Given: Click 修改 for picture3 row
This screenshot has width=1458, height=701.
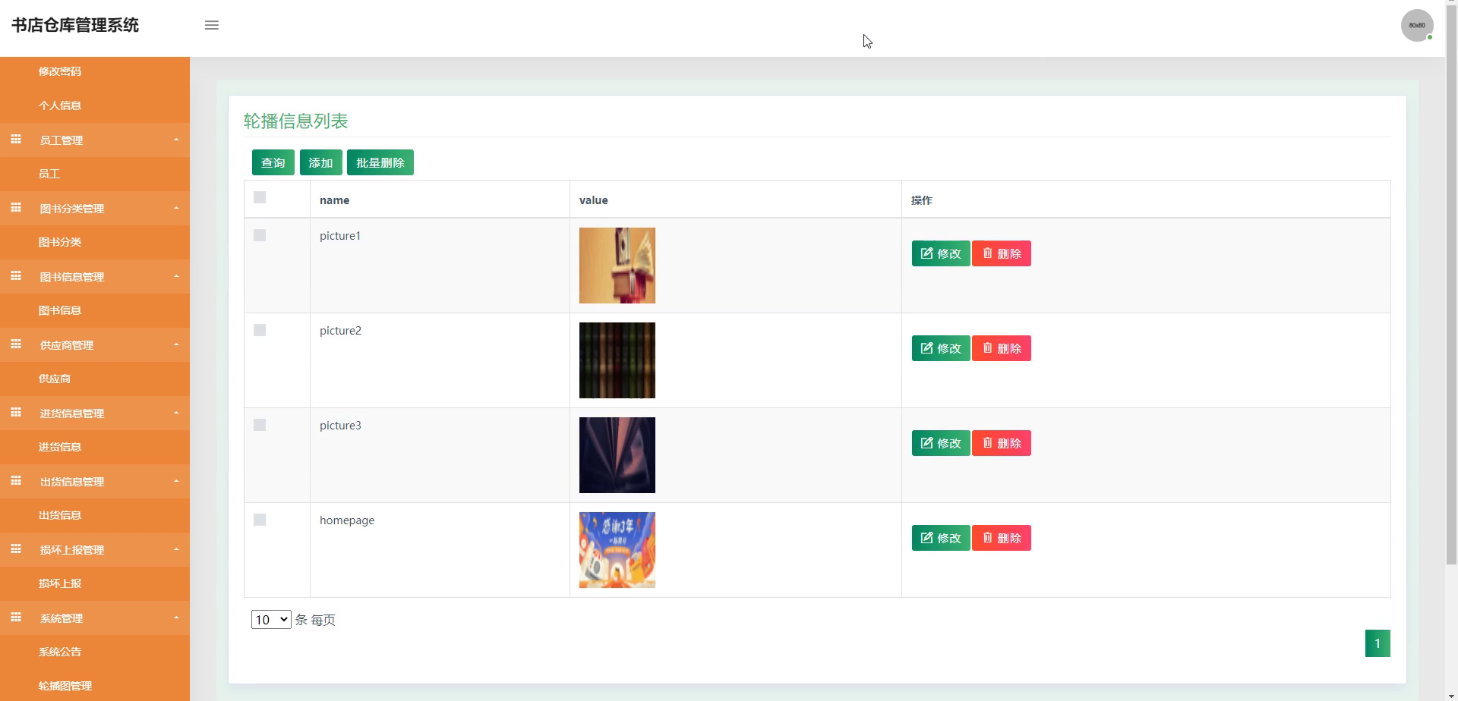Looking at the screenshot, I should point(941,443).
